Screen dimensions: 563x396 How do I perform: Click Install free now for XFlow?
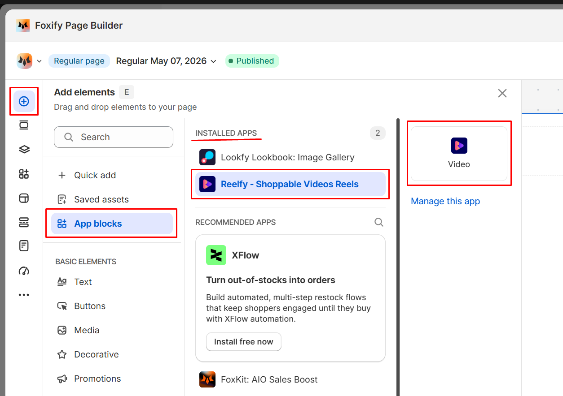point(243,342)
